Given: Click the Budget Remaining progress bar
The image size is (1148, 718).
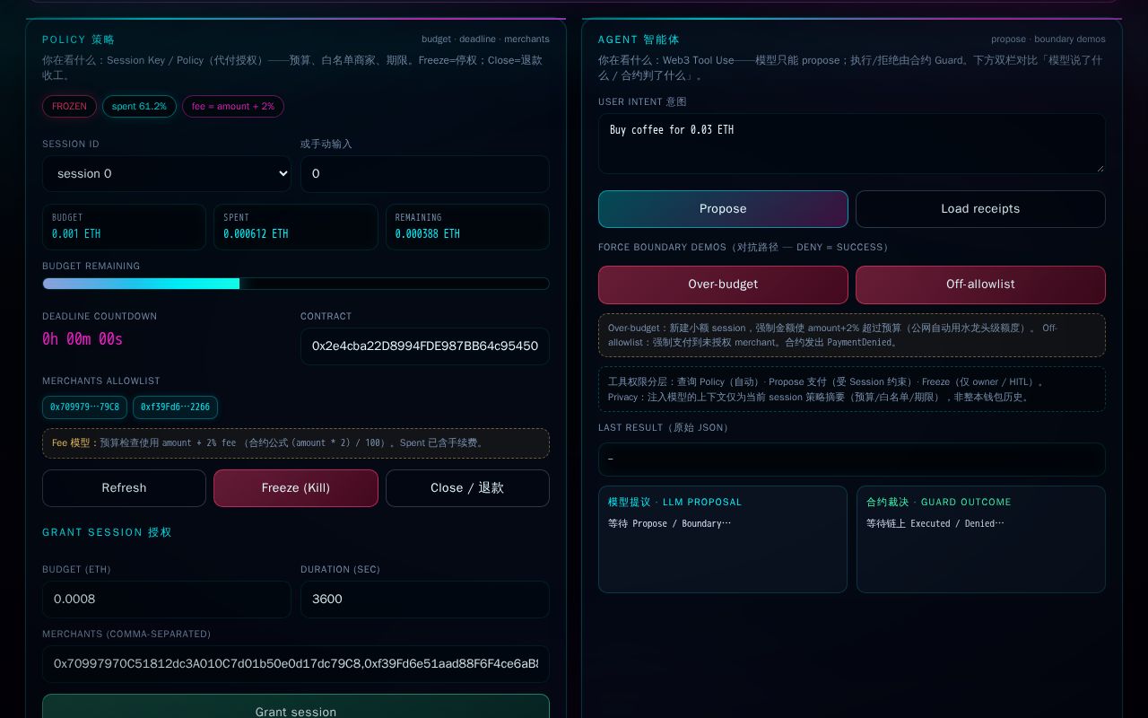Looking at the screenshot, I should pyautogui.click(x=296, y=284).
